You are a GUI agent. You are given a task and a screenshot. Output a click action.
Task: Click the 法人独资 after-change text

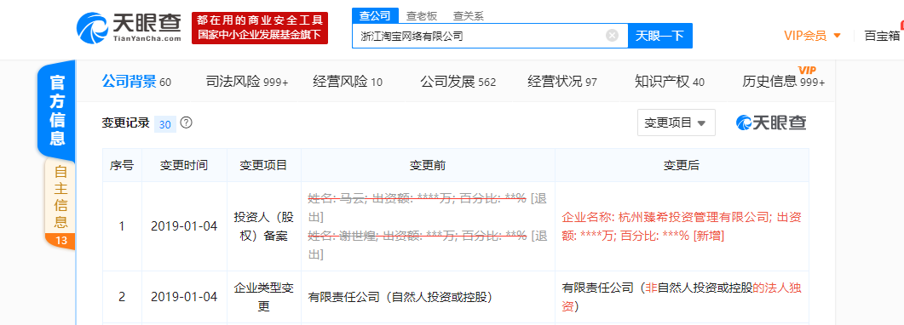tap(682, 297)
